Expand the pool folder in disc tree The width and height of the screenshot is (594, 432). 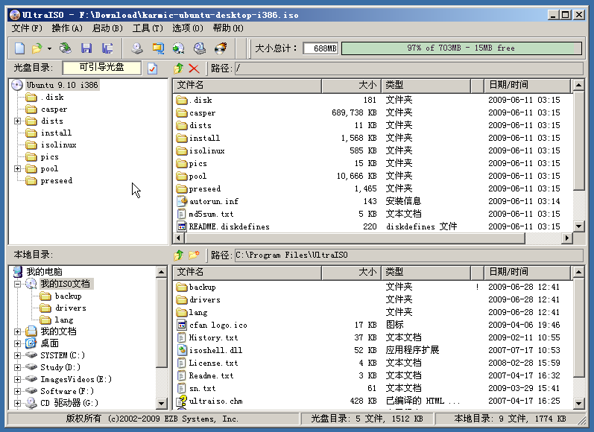[17, 169]
